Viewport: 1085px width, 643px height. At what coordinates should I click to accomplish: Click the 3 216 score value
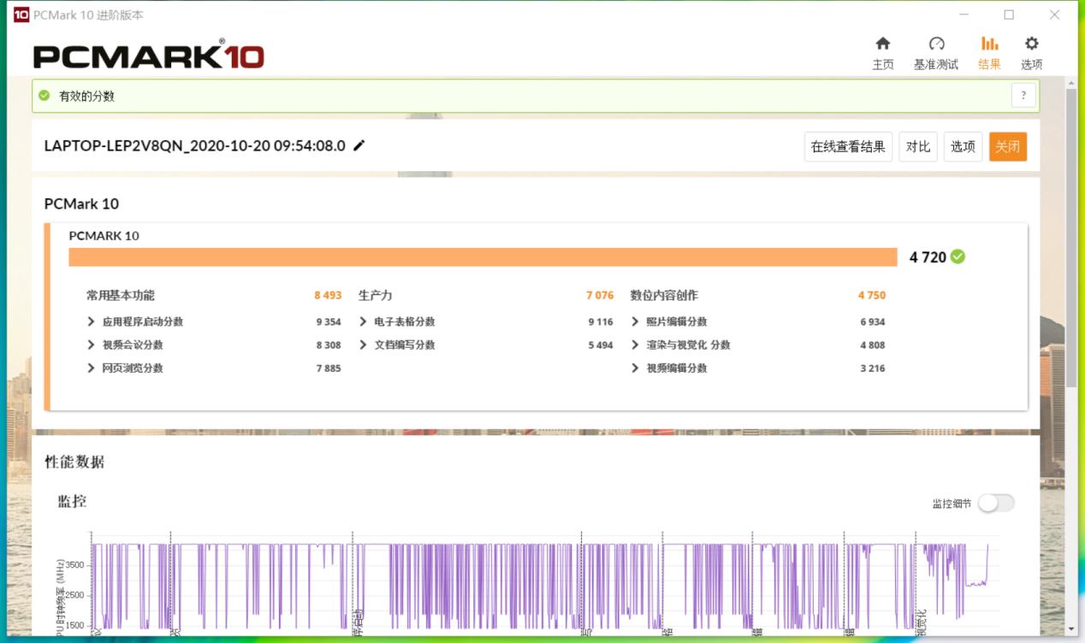pyautogui.click(x=873, y=368)
